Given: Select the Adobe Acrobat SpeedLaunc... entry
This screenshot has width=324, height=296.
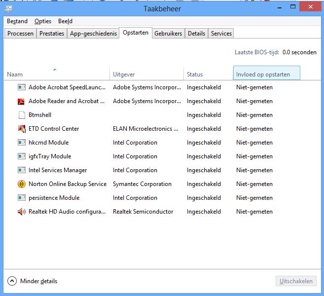Looking at the screenshot, I should pyautogui.click(x=67, y=87).
